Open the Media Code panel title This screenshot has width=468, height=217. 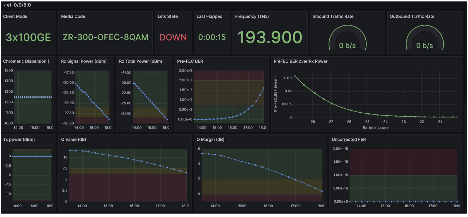[x=73, y=16]
